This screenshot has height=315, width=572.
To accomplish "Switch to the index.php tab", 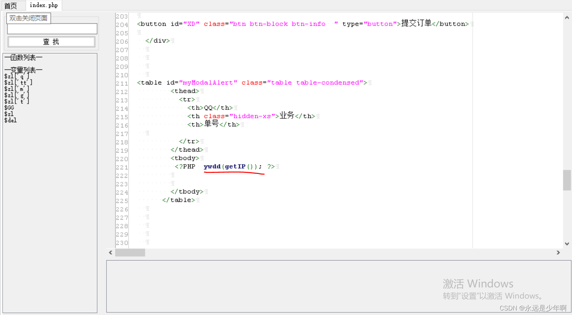I will click(43, 5).
